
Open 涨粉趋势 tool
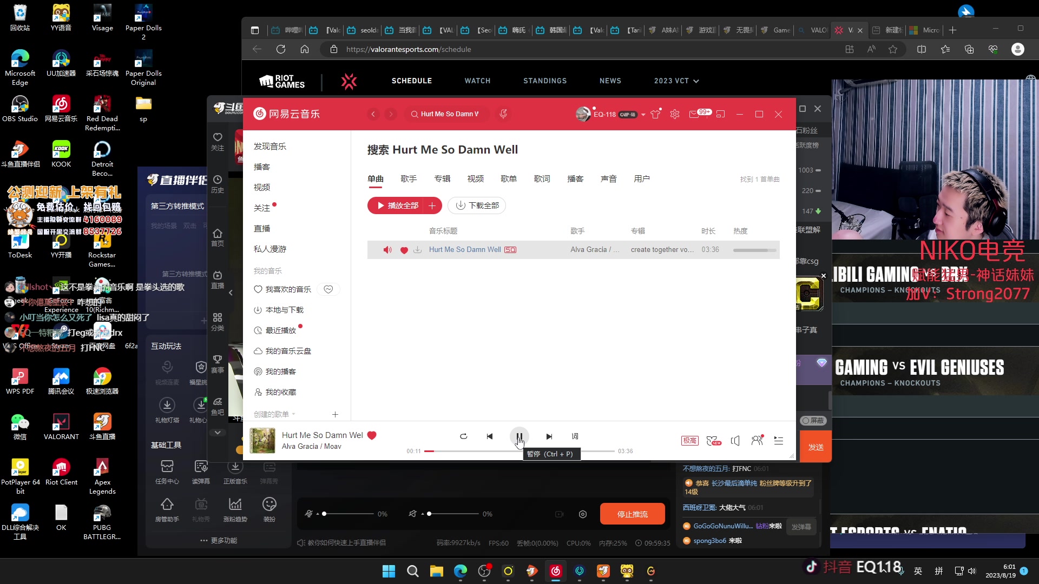(235, 510)
